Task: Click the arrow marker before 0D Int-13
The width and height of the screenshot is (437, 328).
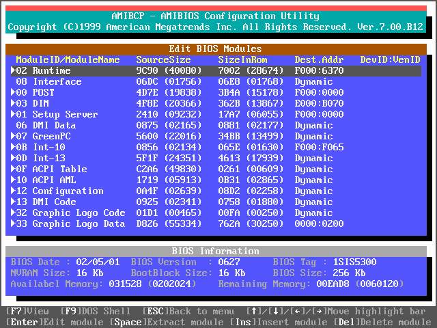Action: [13, 158]
